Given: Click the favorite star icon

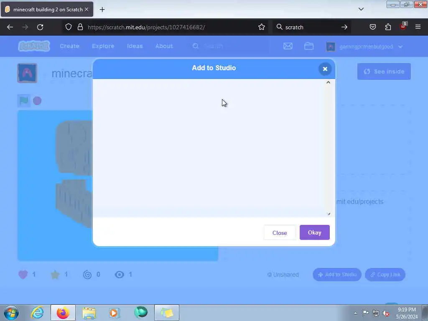Looking at the screenshot, I should coord(55,275).
